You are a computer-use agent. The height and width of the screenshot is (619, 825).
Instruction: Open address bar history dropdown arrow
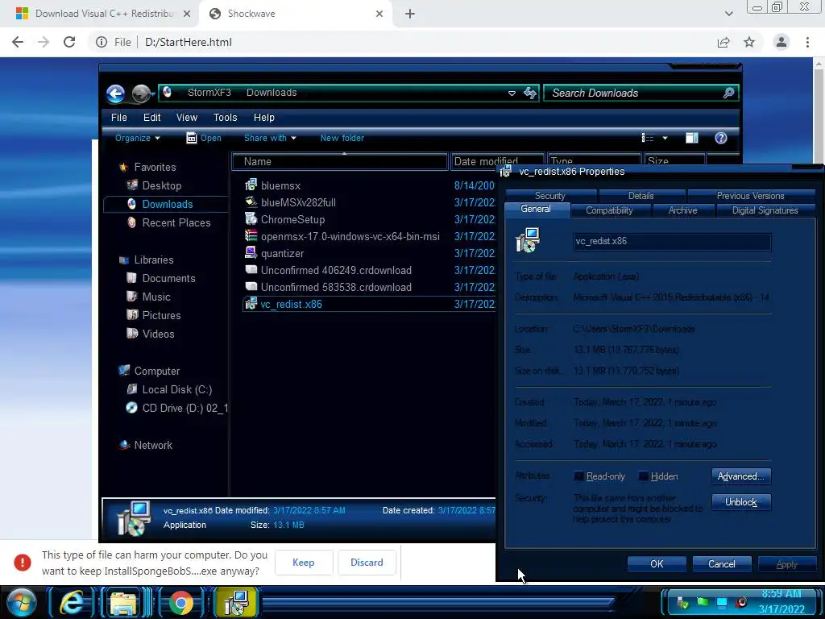pos(512,93)
